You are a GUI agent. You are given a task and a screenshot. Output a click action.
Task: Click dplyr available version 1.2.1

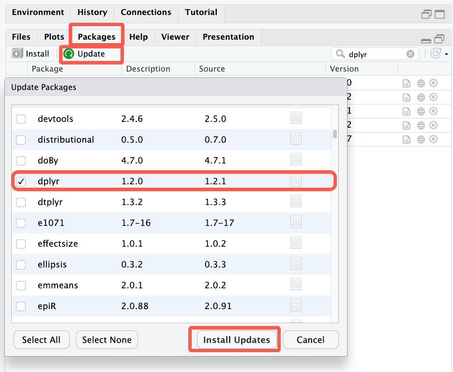215,181
